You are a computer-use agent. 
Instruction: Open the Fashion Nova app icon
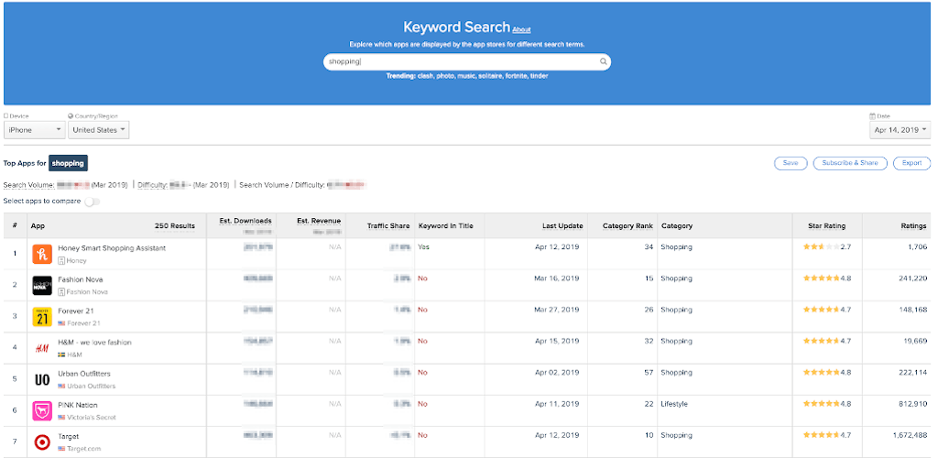(x=42, y=285)
